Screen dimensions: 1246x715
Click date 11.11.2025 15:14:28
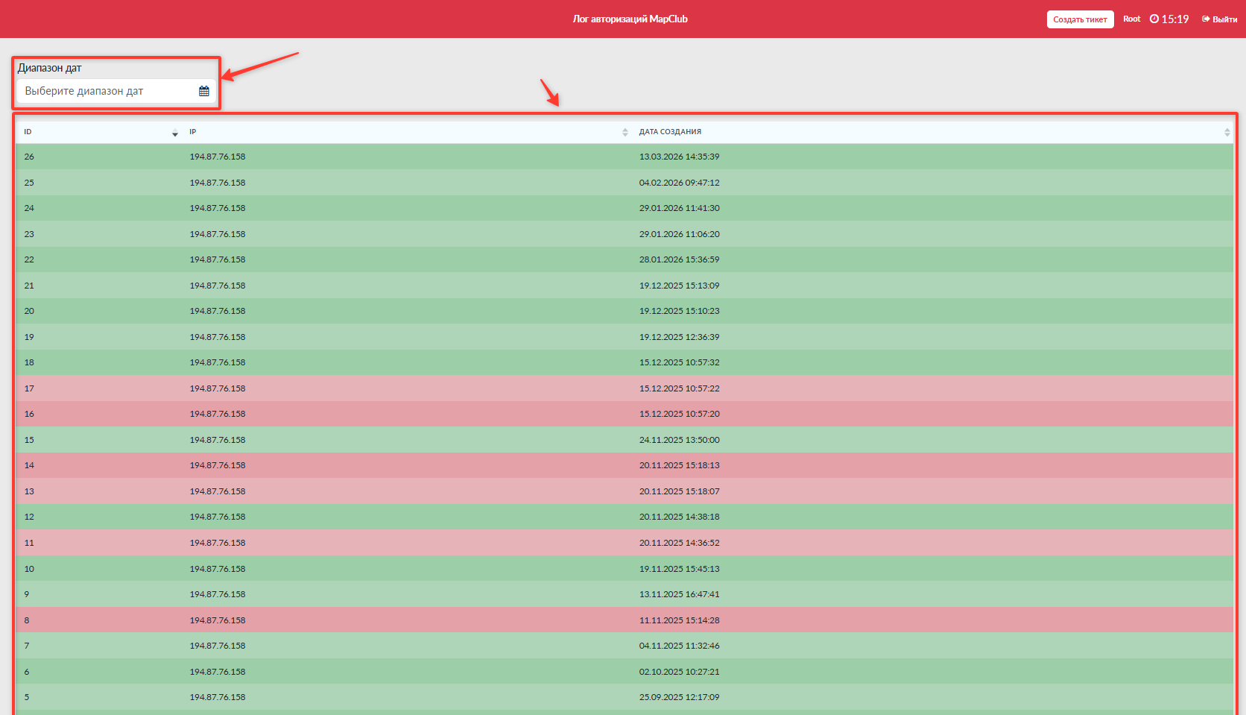(x=680, y=620)
